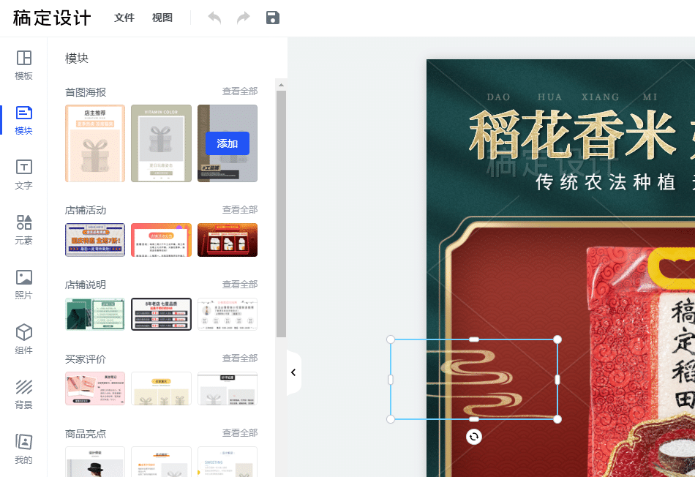View all 买家评价 modules via 查看全部
The width and height of the screenshot is (695, 477).
click(x=240, y=358)
